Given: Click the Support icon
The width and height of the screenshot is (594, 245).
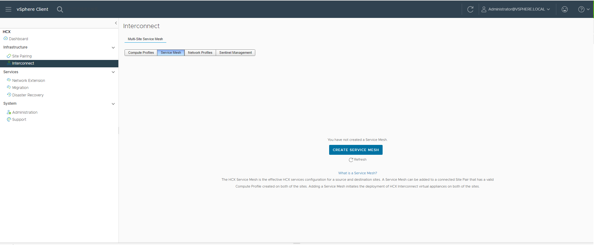Looking at the screenshot, I should pyautogui.click(x=9, y=119).
